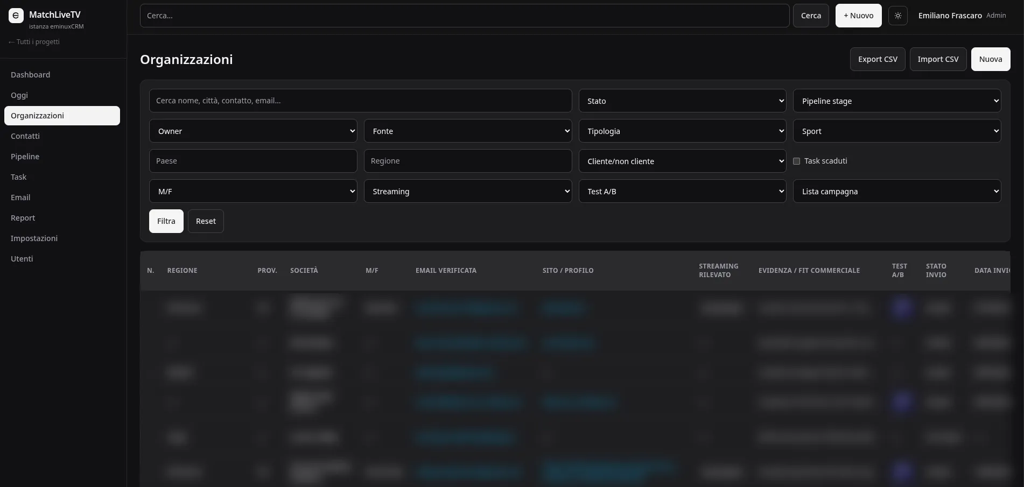The height and width of the screenshot is (487, 1024).
Task: Expand the Cliente/non cliente dropdown
Action: click(683, 161)
